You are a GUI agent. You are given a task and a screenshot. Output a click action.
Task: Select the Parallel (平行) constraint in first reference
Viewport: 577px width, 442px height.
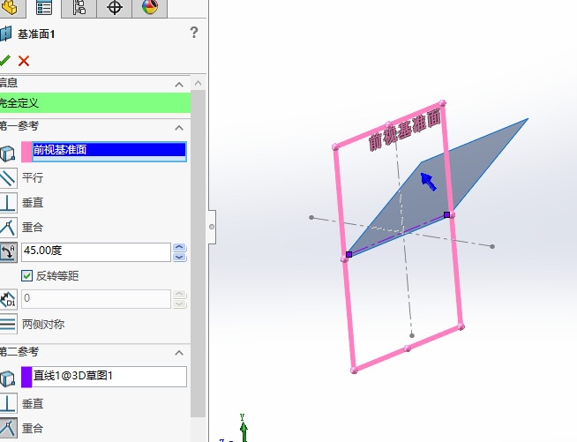(8, 177)
